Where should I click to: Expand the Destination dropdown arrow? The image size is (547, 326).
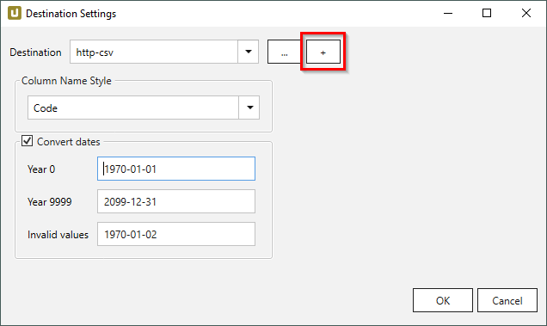[x=248, y=52]
